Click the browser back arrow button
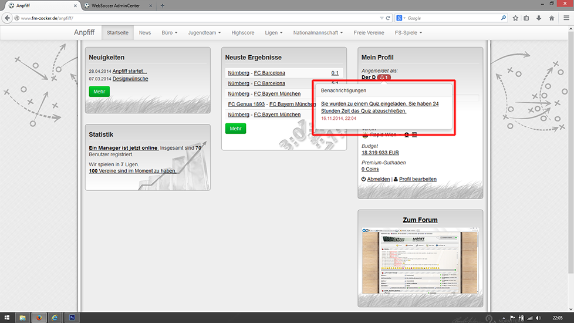Image resolution: width=574 pixels, height=323 pixels. coord(8,18)
